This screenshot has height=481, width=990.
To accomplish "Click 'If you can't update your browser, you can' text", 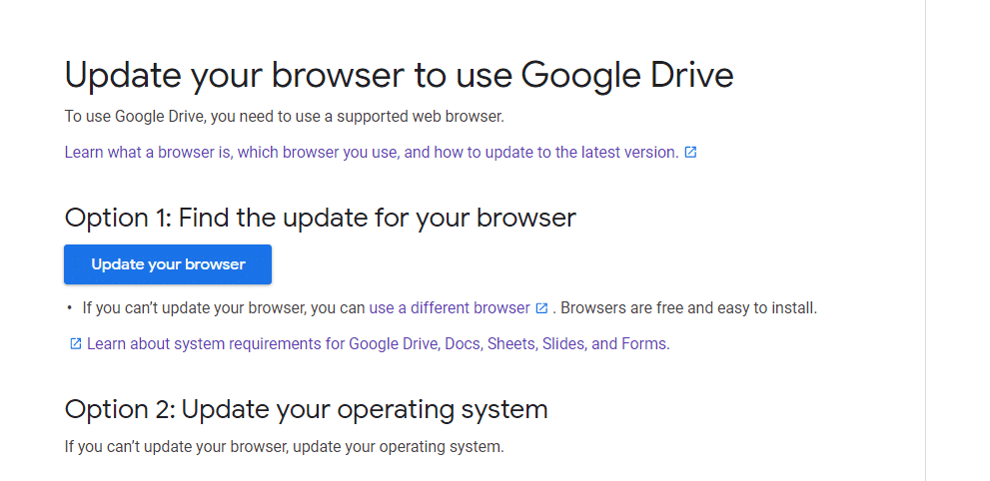I will [x=224, y=308].
